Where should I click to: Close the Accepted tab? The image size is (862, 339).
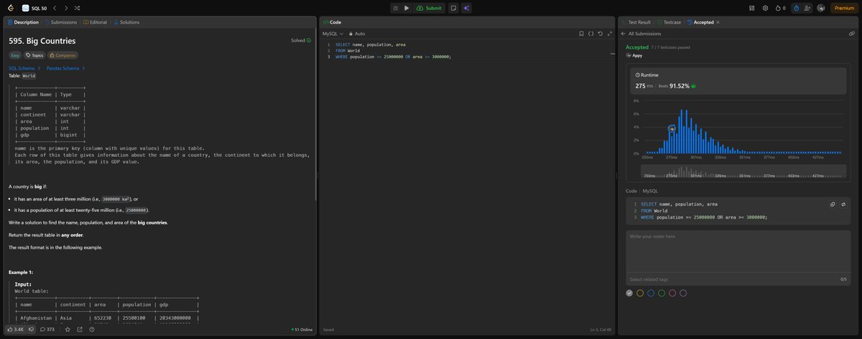click(x=718, y=22)
